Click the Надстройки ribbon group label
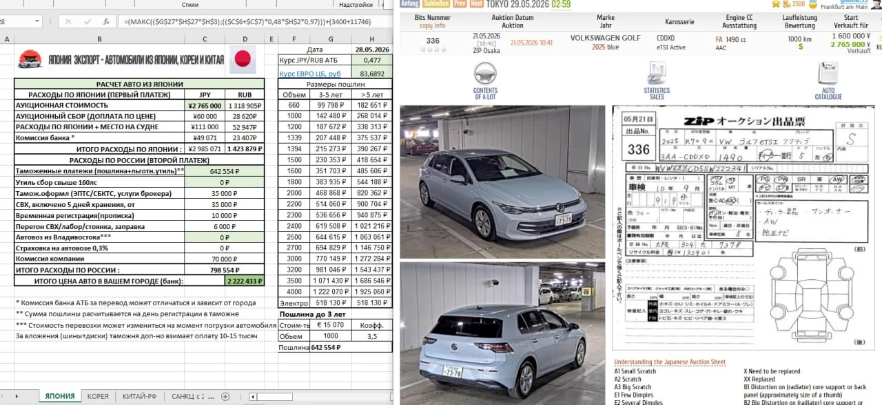 pos(356,4)
